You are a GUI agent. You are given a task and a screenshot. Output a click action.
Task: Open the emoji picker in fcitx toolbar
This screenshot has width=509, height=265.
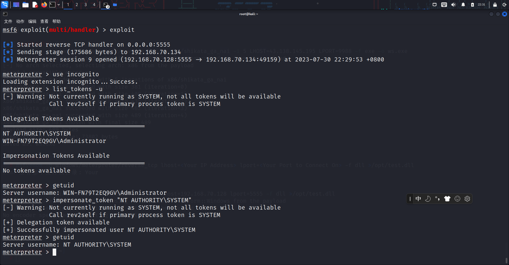click(457, 199)
